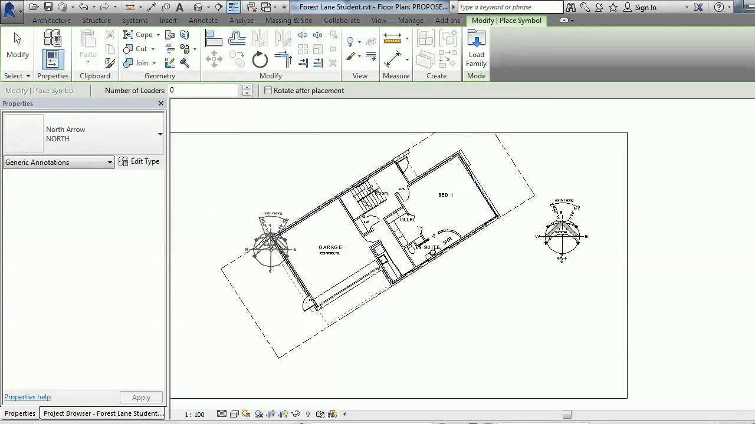
Task: Select the Rotate tool in Modify panel
Action: click(260, 59)
